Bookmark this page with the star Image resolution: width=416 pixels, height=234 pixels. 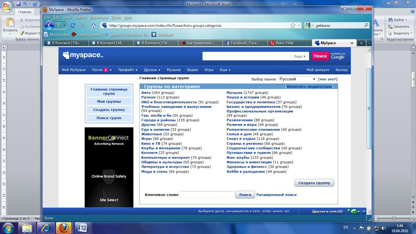tap(293, 25)
